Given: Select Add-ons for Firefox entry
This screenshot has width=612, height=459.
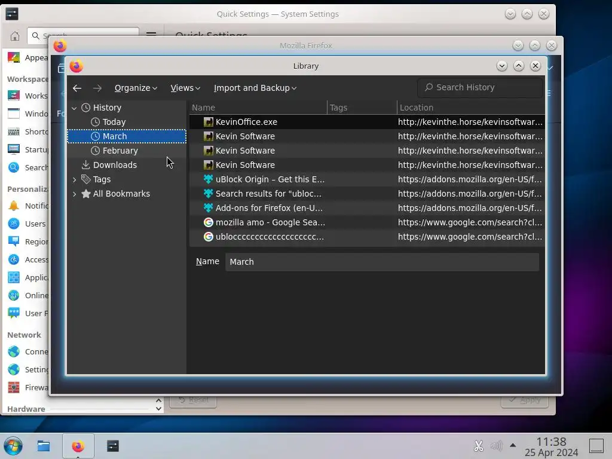Looking at the screenshot, I should pyautogui.click(x=367, y=208).
